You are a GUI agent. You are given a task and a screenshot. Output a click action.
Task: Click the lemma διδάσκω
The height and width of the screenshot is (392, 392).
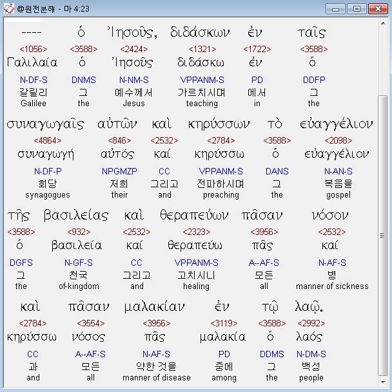click(x=201, y=62)
